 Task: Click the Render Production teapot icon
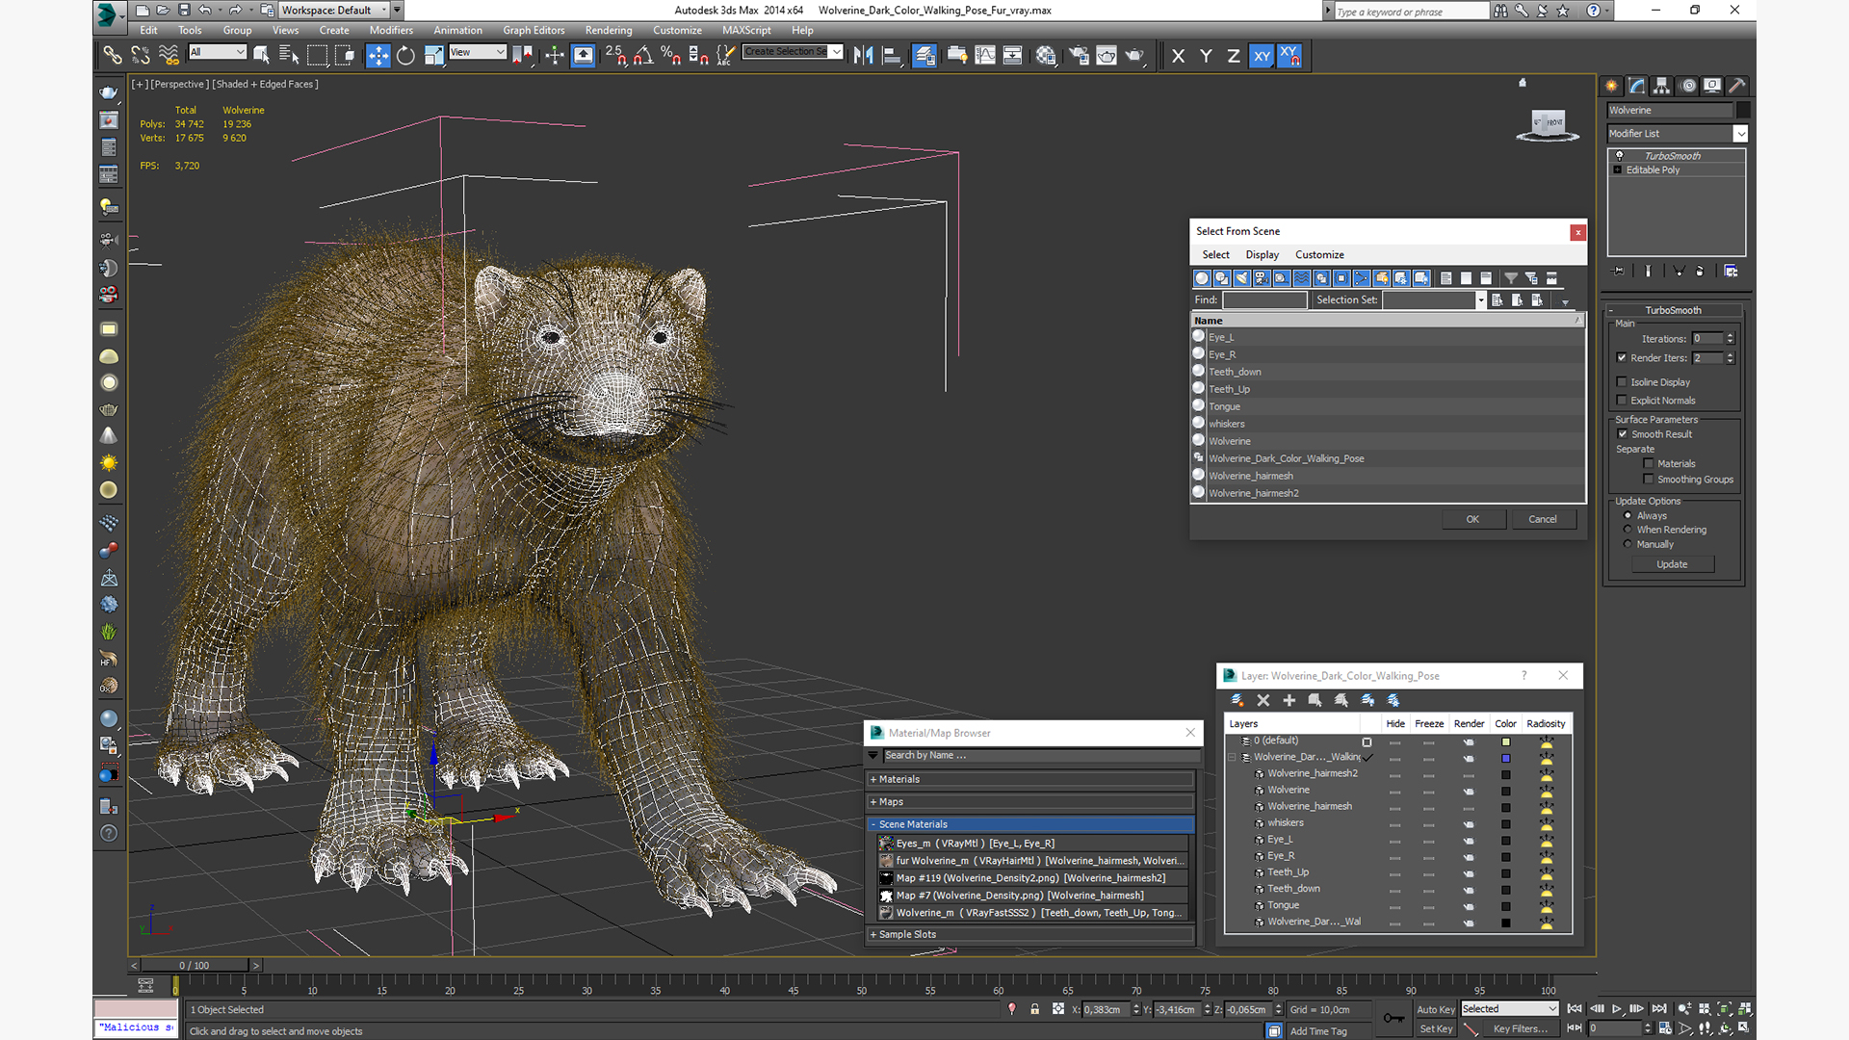[1134, 56]
